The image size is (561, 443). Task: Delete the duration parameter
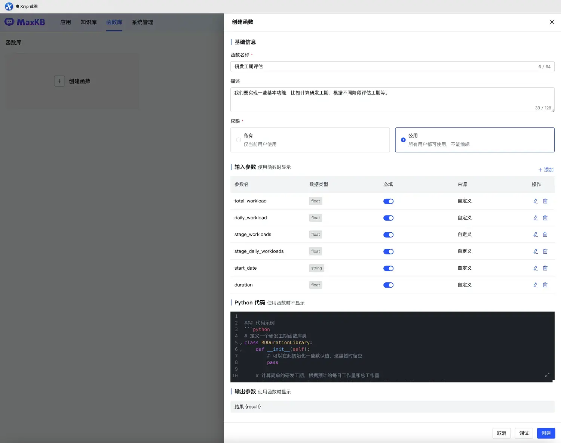545,285
